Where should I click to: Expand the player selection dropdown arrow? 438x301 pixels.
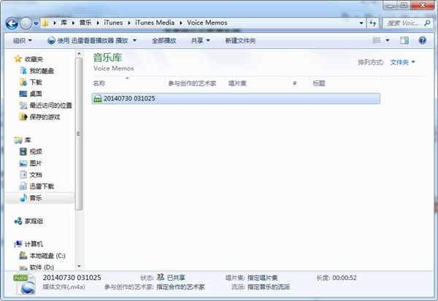tap(134, 41)
